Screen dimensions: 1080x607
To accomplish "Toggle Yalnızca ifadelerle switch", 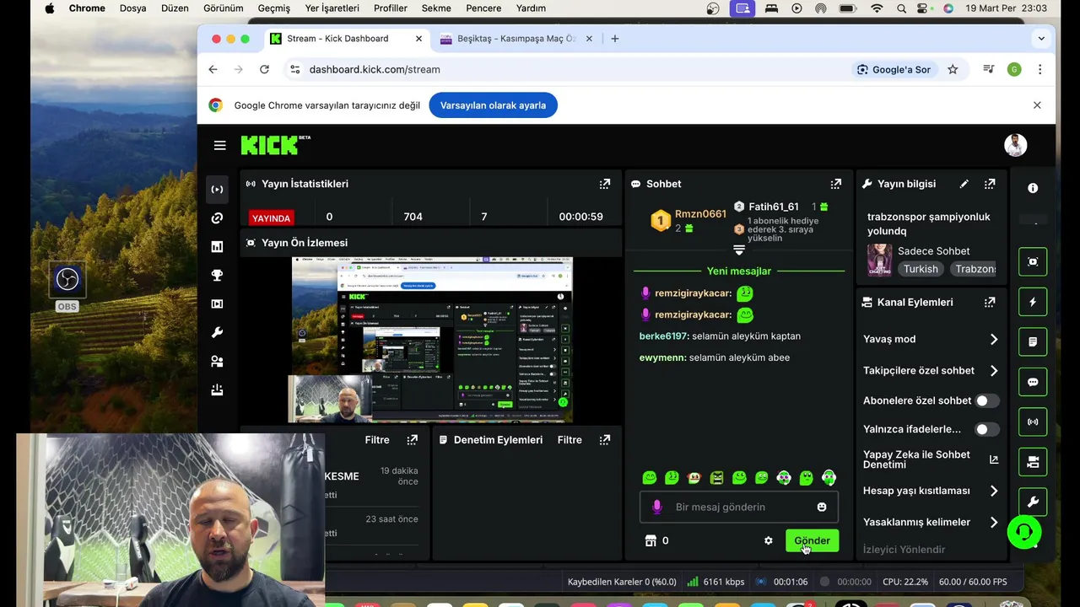I will 986,429.
